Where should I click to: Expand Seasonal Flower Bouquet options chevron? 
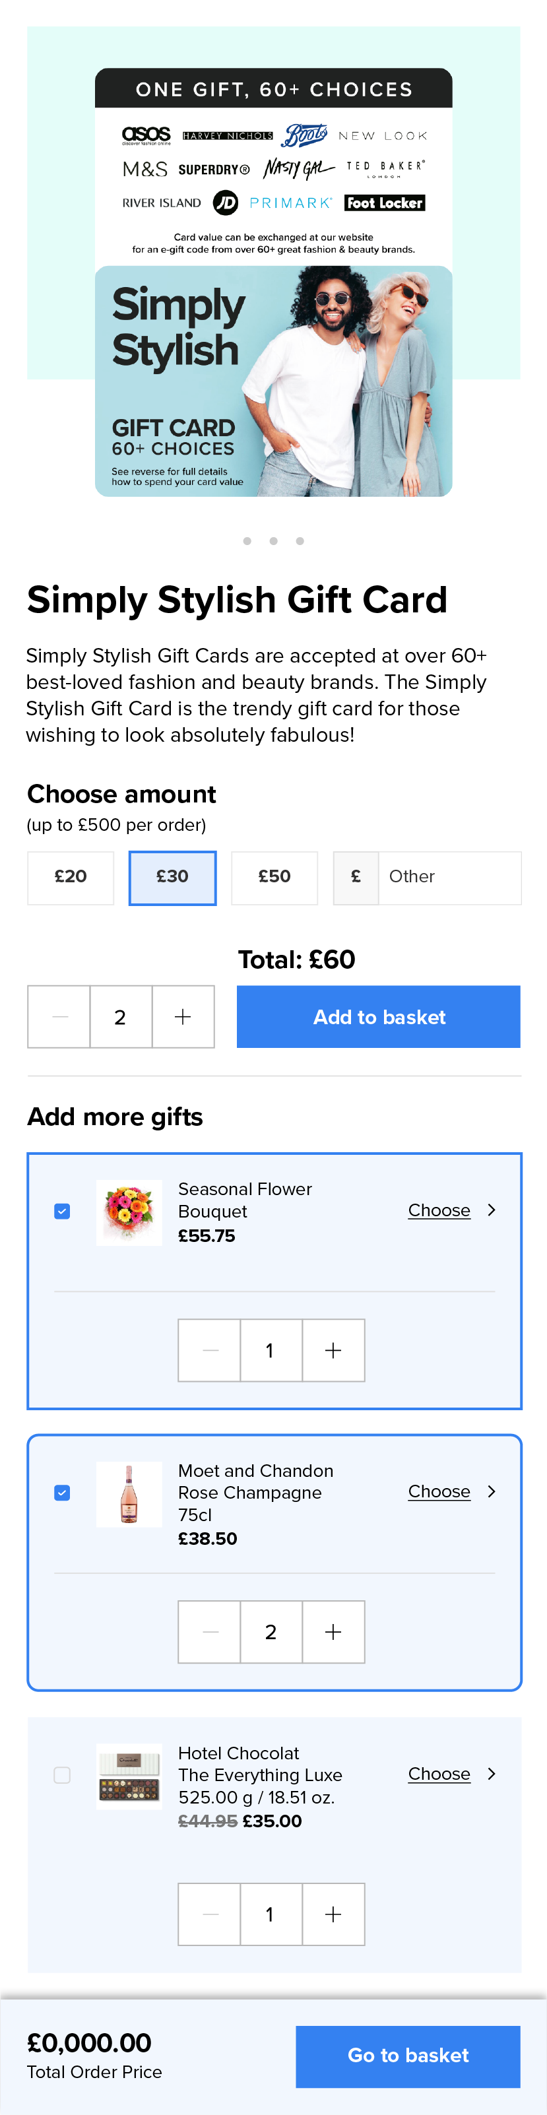click(492, 1210)
